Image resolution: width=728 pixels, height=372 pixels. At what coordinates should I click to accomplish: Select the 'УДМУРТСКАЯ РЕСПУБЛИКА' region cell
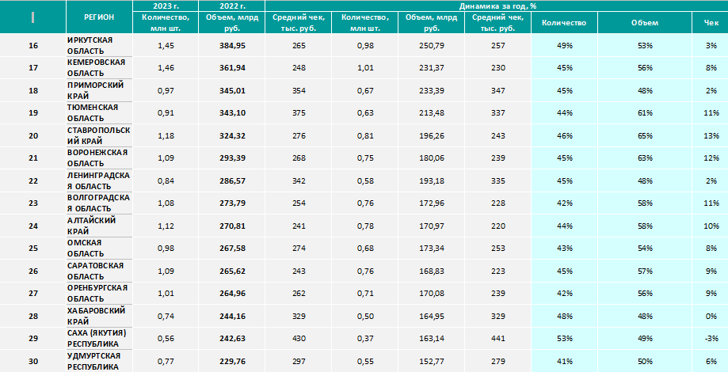click(x=99, y=361)
